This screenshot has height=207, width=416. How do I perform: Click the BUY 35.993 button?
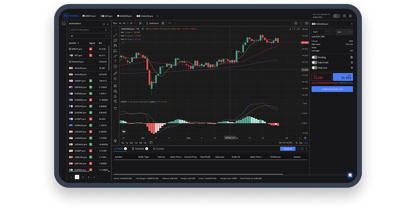(343, 77)
